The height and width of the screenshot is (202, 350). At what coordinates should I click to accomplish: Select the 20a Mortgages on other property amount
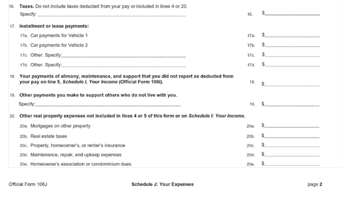tap(292, 125)
